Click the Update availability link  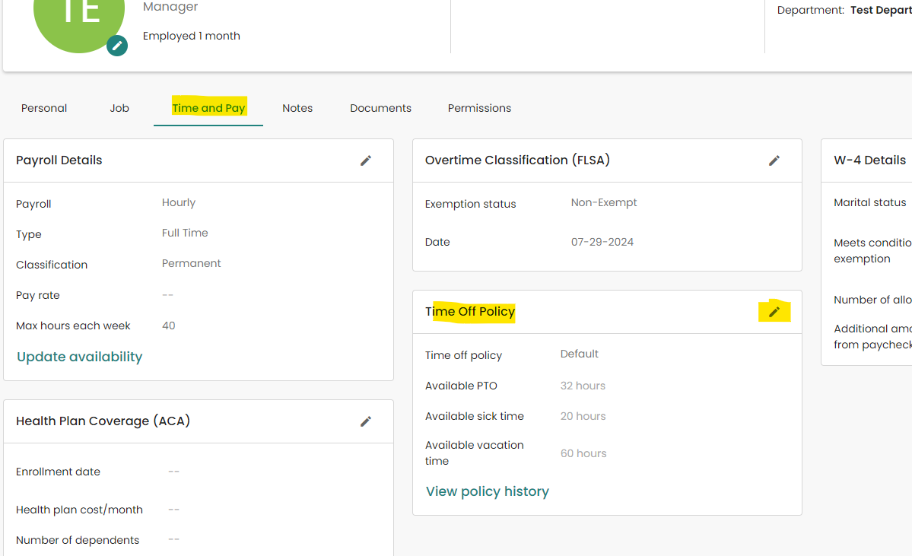[x=79, y=357]
